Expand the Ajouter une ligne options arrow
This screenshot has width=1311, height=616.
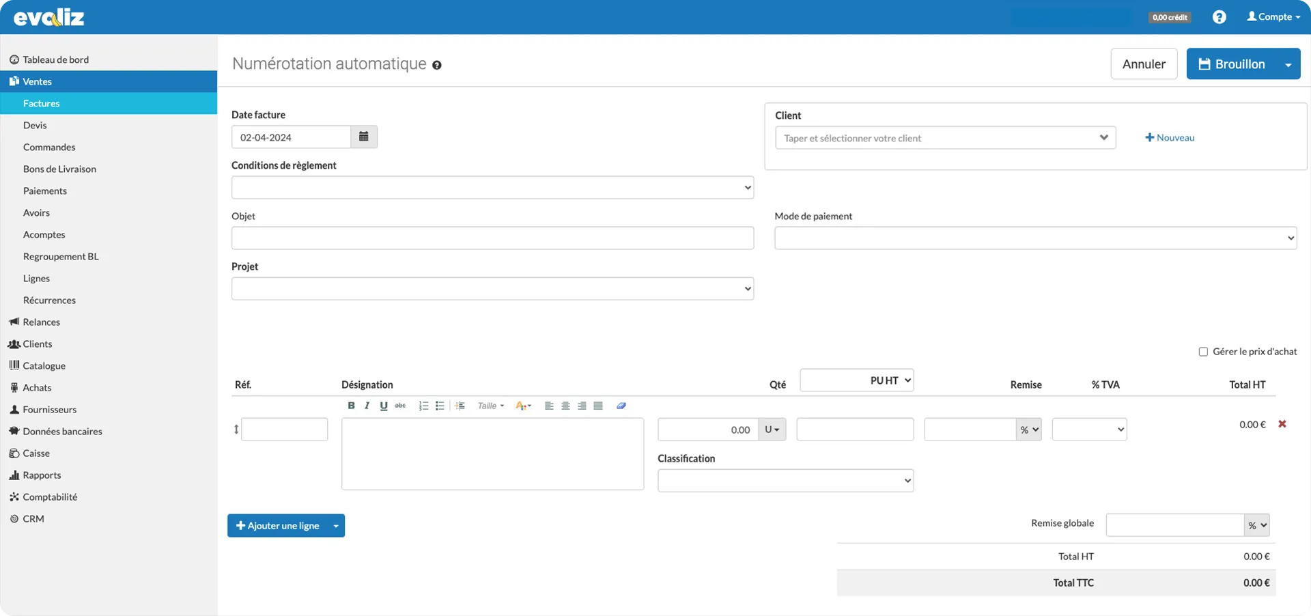click(336, 526)
